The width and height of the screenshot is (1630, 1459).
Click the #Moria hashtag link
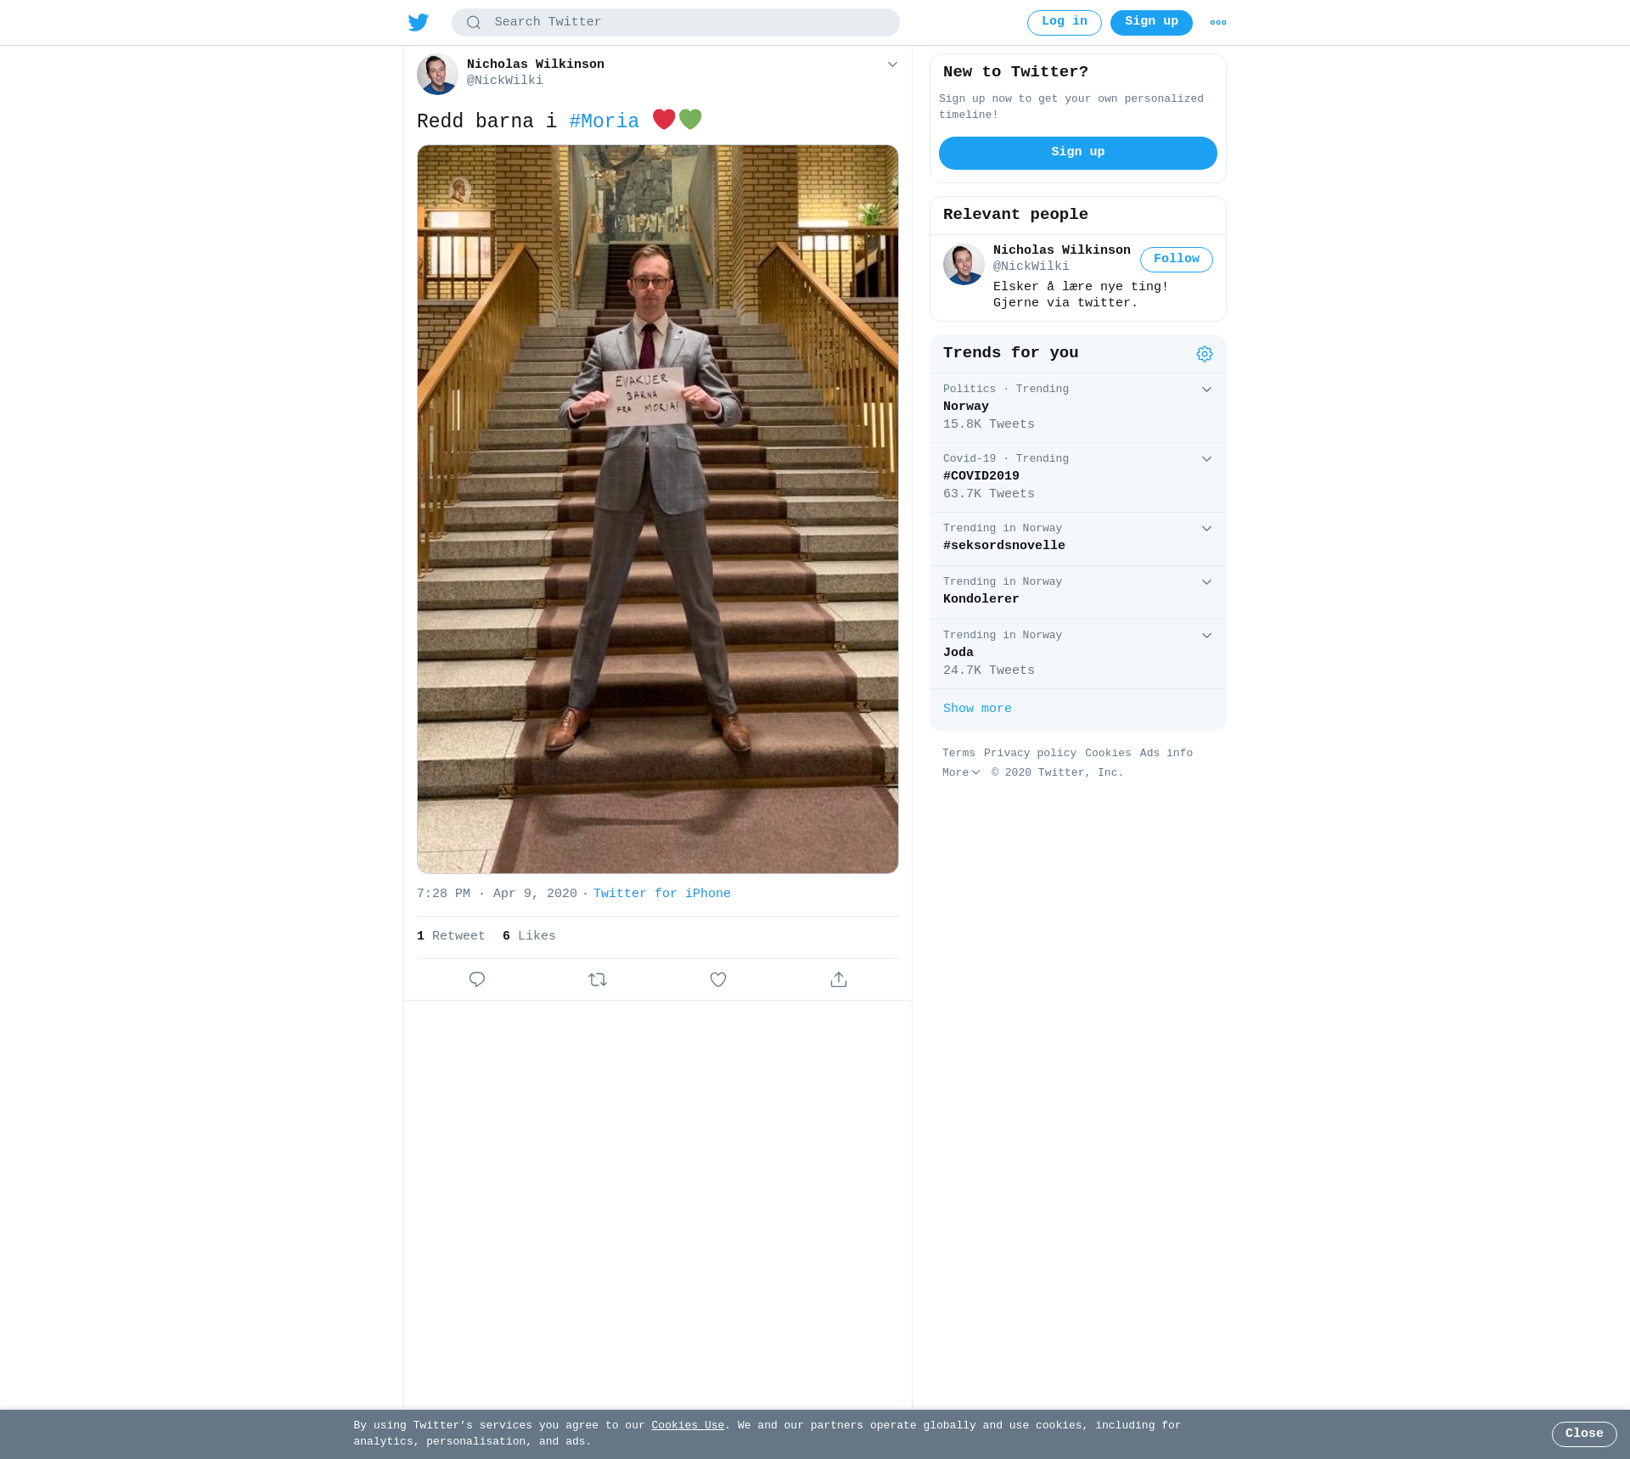[604, 121]
